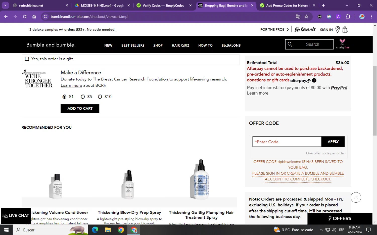Open the tab search dropdown arrow
The image size is (377, 235).
click(5, 5)
